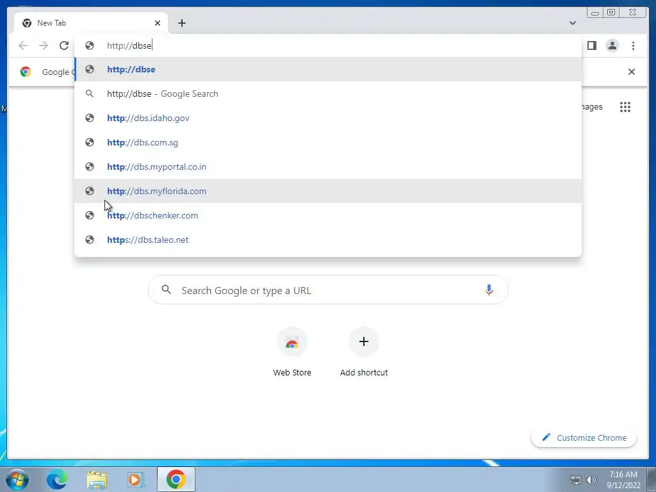Open a new tab with plus button
Viewport: 656px width, 492px height.
181,23
